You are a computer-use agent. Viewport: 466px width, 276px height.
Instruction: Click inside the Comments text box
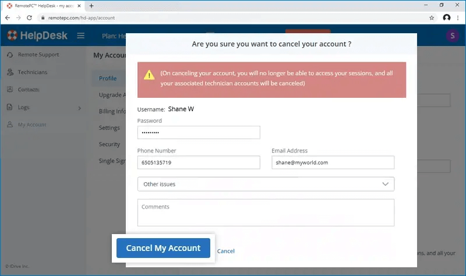[266, 213]
